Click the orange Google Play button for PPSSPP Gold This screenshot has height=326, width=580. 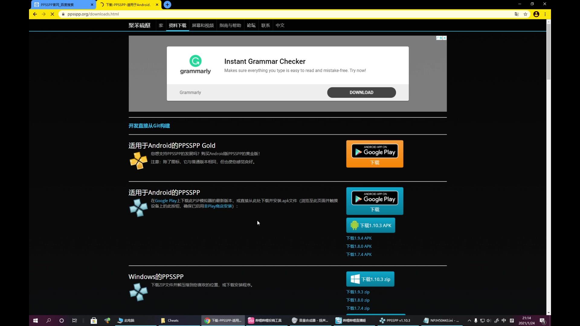pyautogui.click(x=375, y=154)
